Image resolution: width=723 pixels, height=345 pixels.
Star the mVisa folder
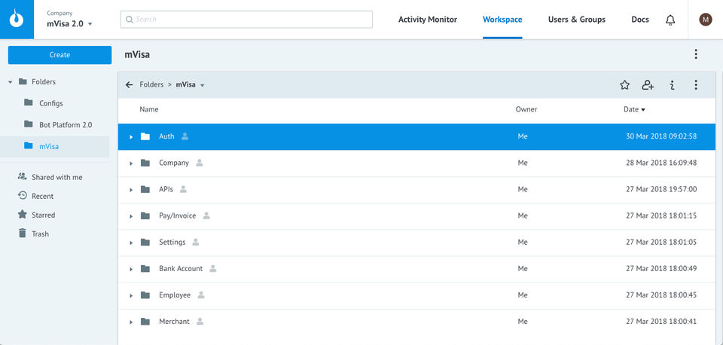point(624,85)
